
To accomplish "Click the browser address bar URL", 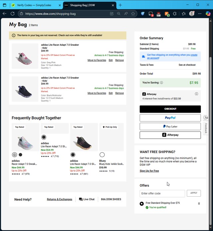I will point(50,14).
